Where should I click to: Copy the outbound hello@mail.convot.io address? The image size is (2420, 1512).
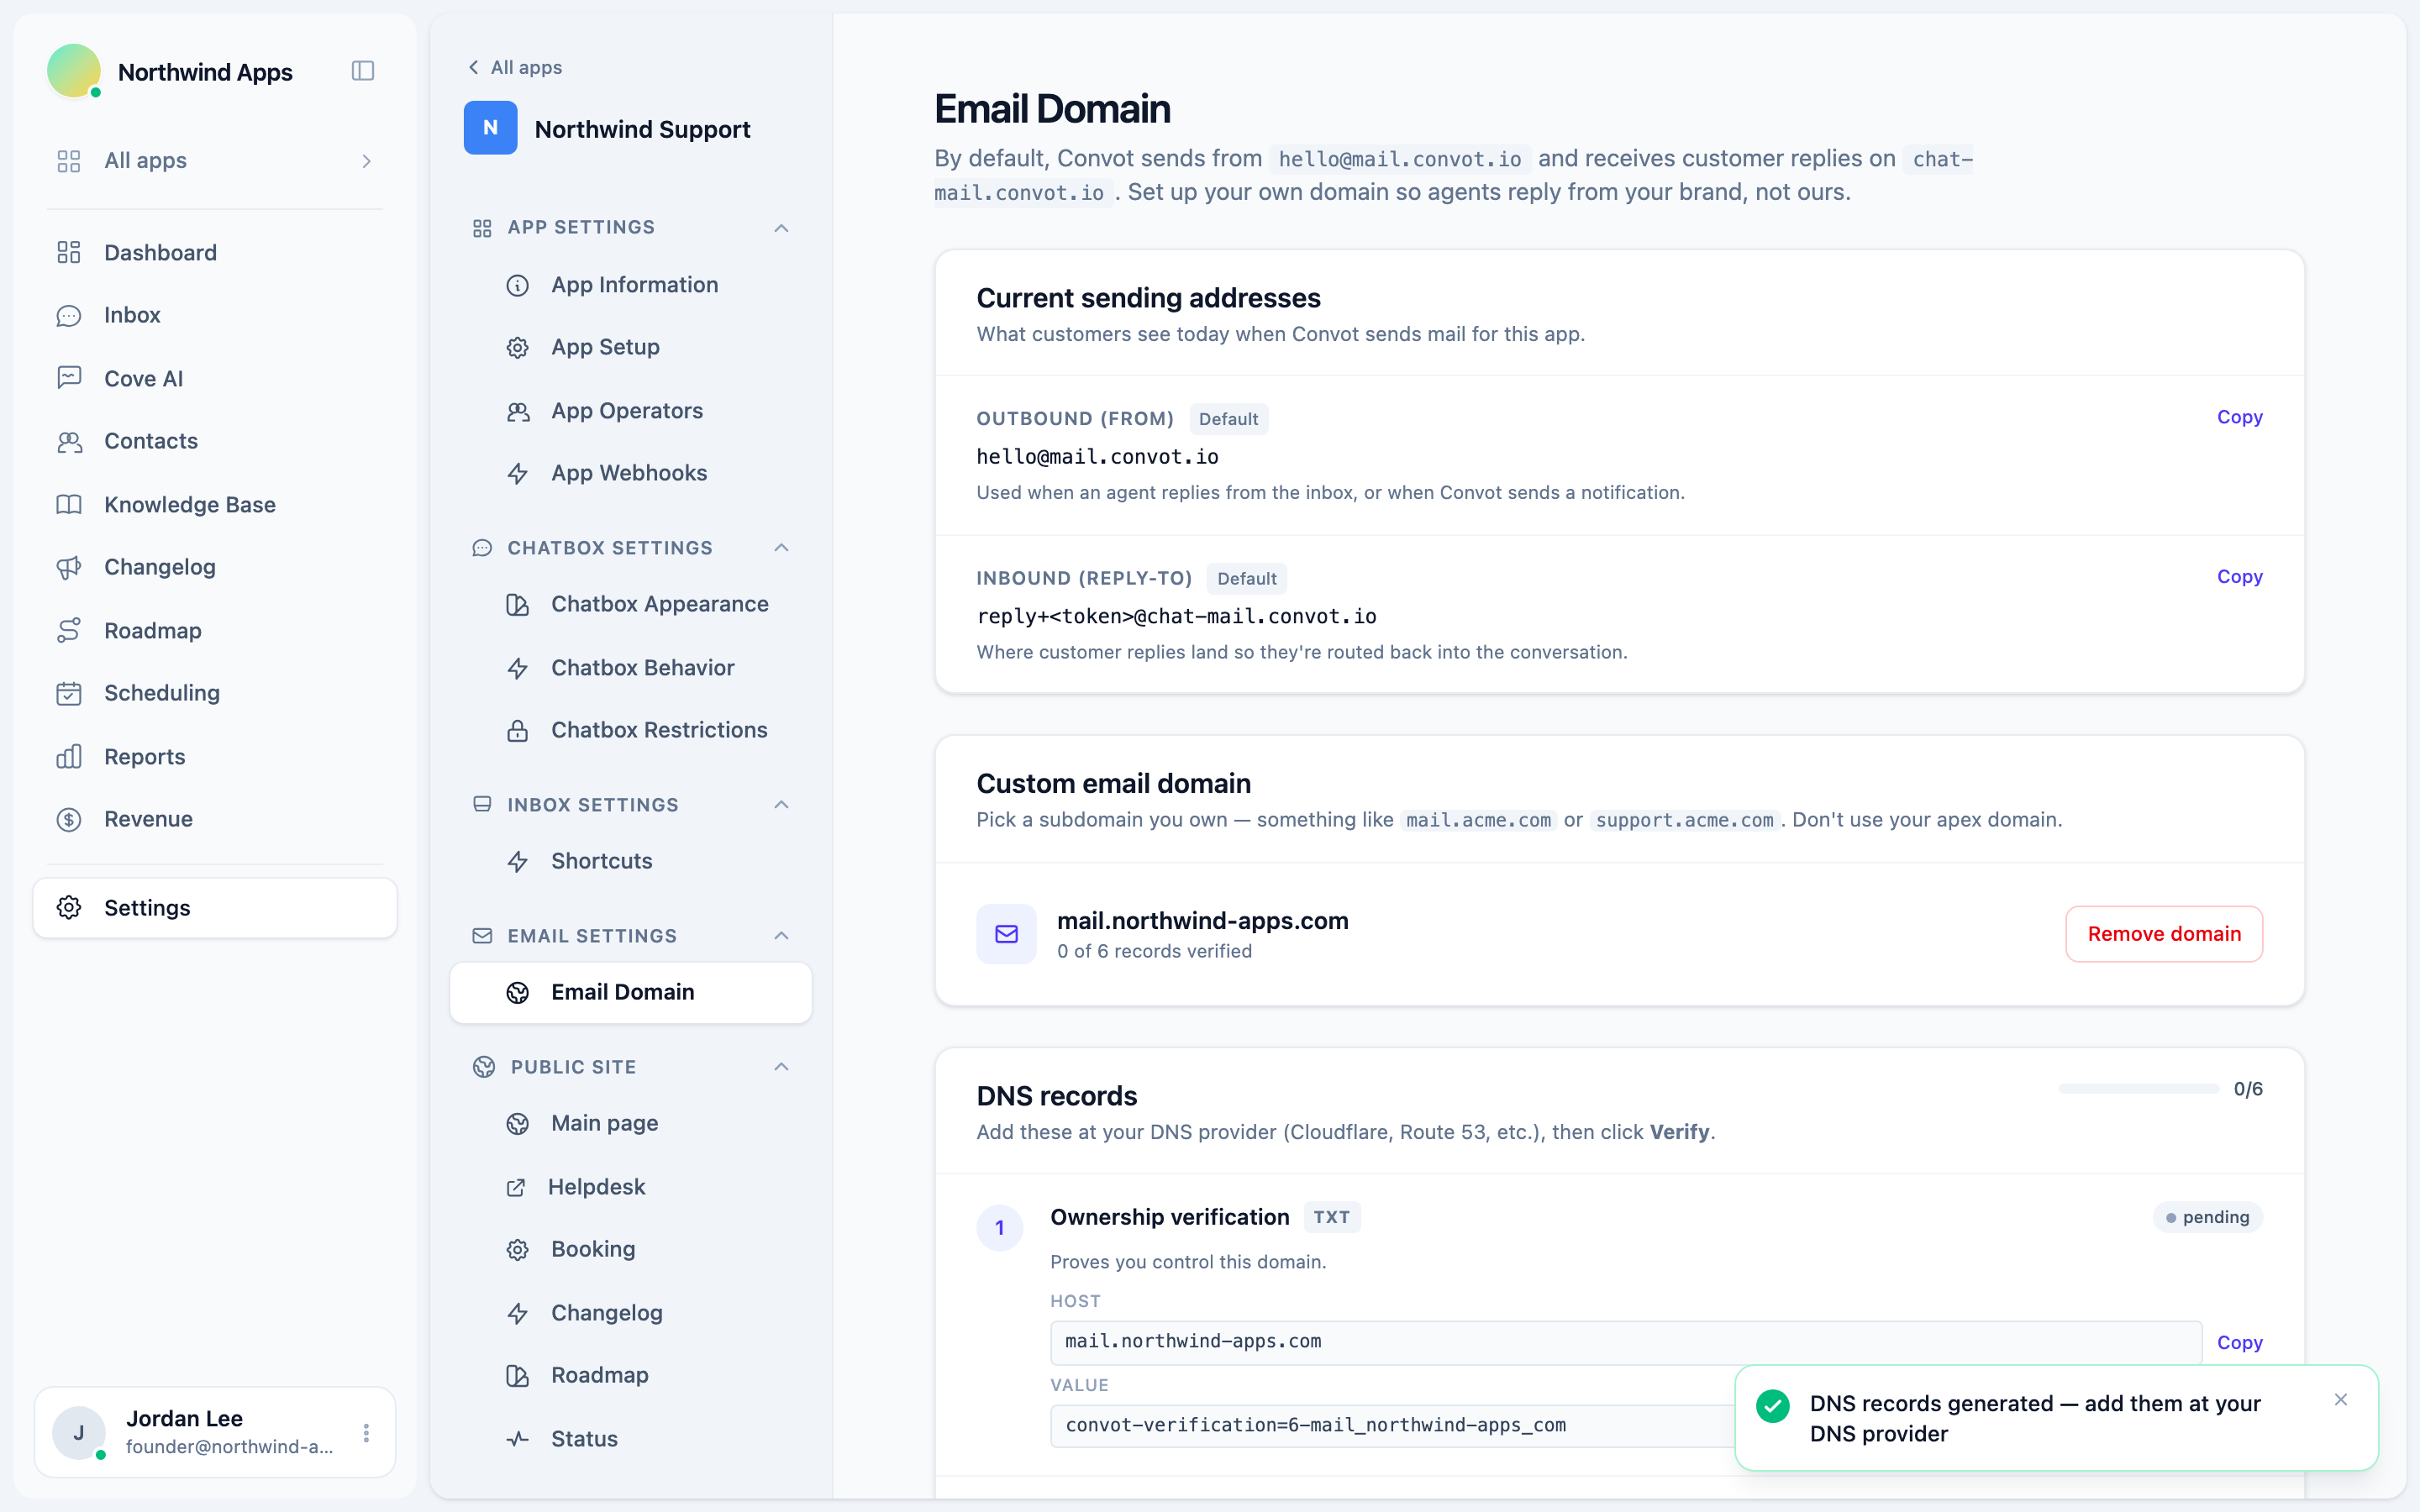click(2239, 417)
